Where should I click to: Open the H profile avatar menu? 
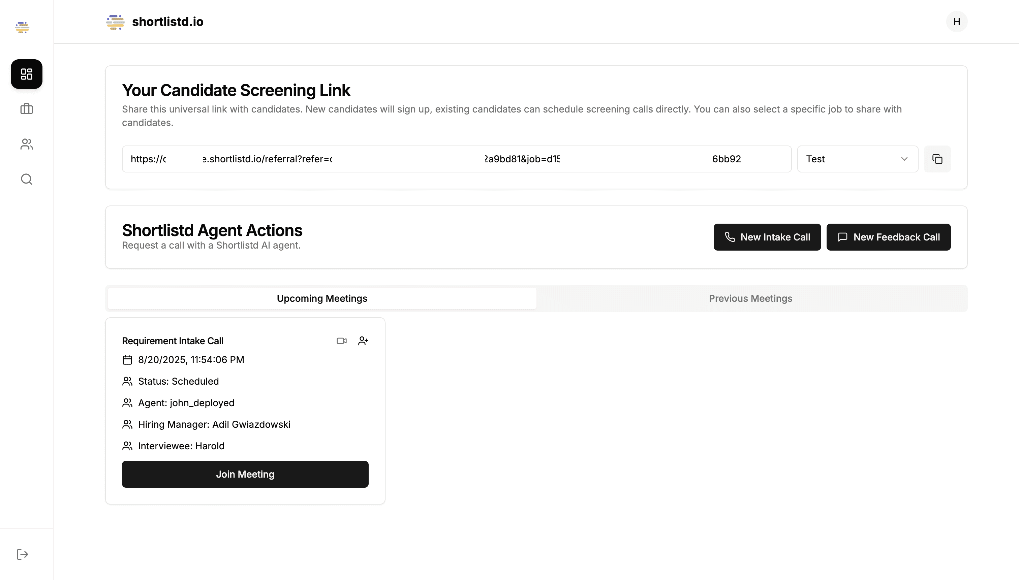click(x=956, y=21)
